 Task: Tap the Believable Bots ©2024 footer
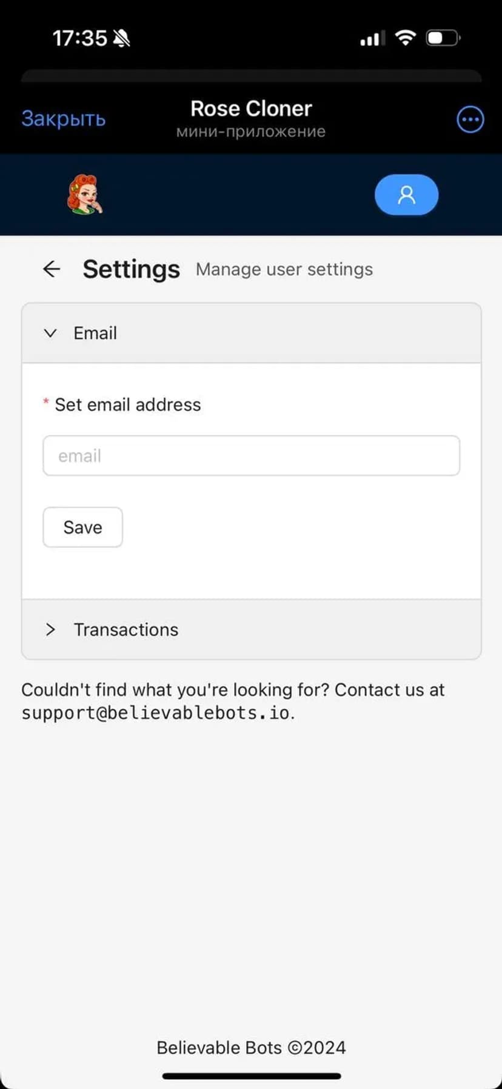(251, 1048)
